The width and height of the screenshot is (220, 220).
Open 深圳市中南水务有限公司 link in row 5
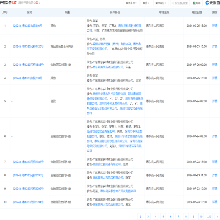tap(113, 104)
